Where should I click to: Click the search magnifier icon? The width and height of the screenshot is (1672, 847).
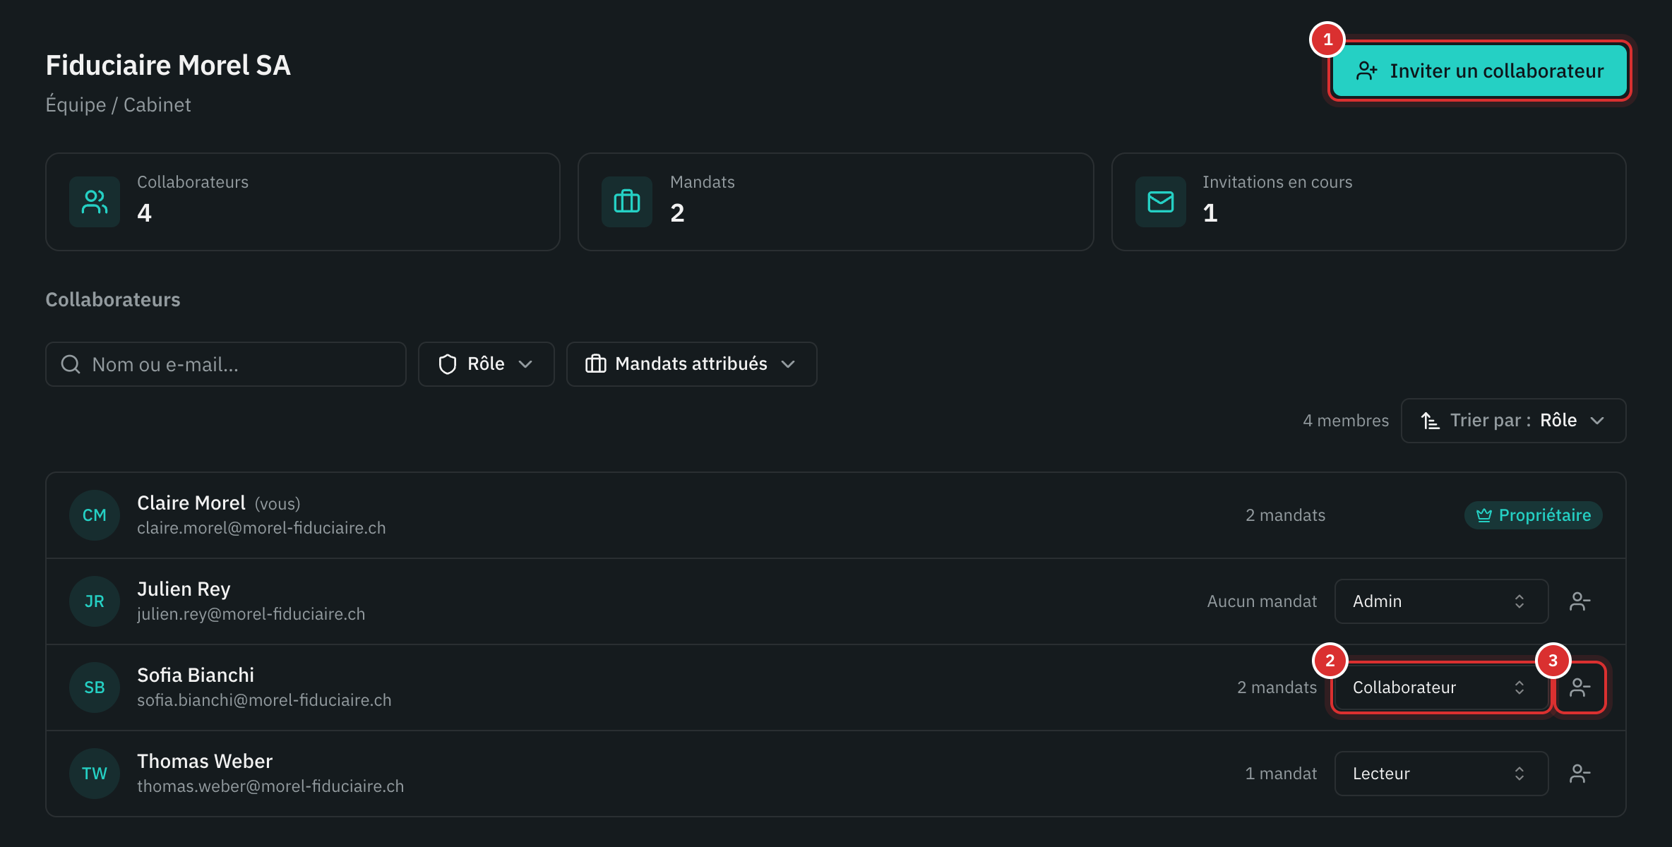71,364
